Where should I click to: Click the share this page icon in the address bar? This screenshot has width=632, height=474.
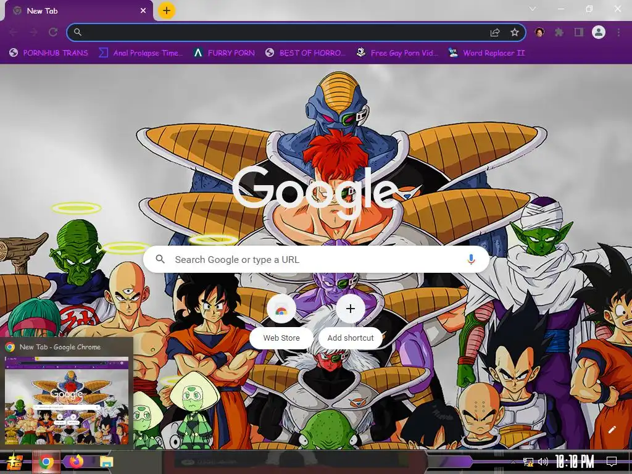click(x=495, y=33)
